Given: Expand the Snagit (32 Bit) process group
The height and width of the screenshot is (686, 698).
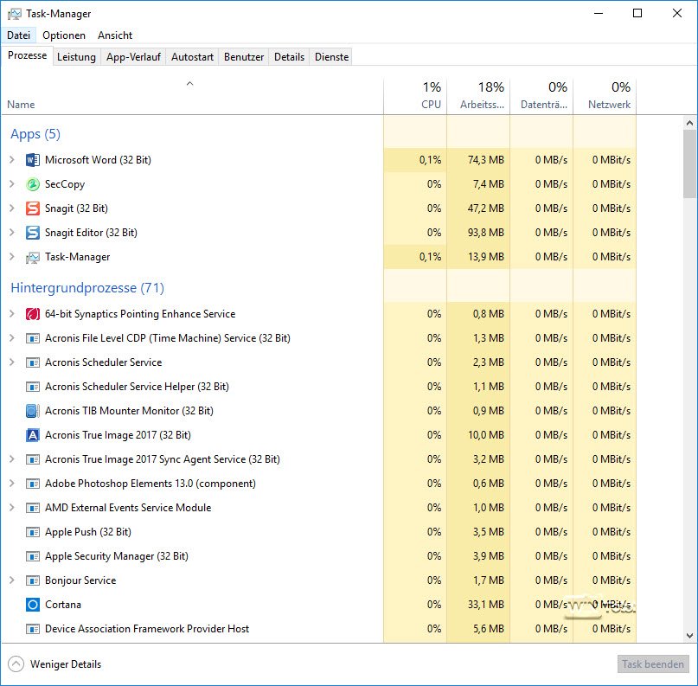Looking at the screenshot, I should click(12, 208).
